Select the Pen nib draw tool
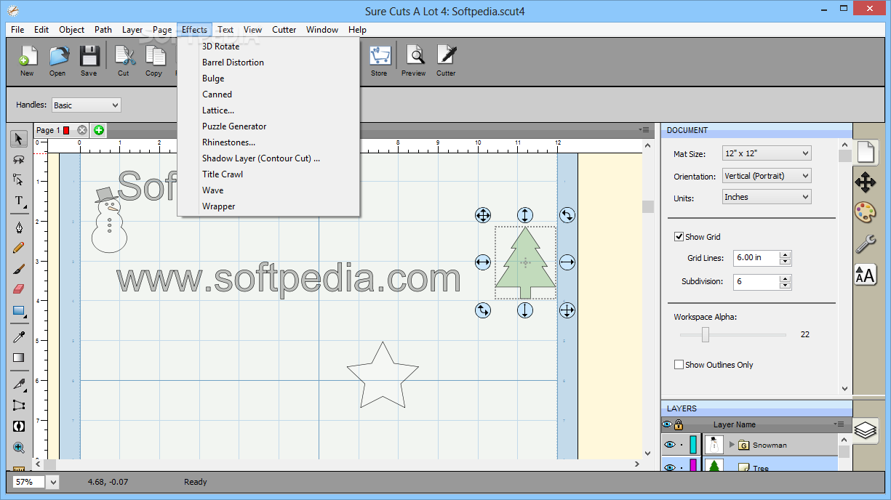The width and height of the screenshot is (891, 500). [19, 227]
